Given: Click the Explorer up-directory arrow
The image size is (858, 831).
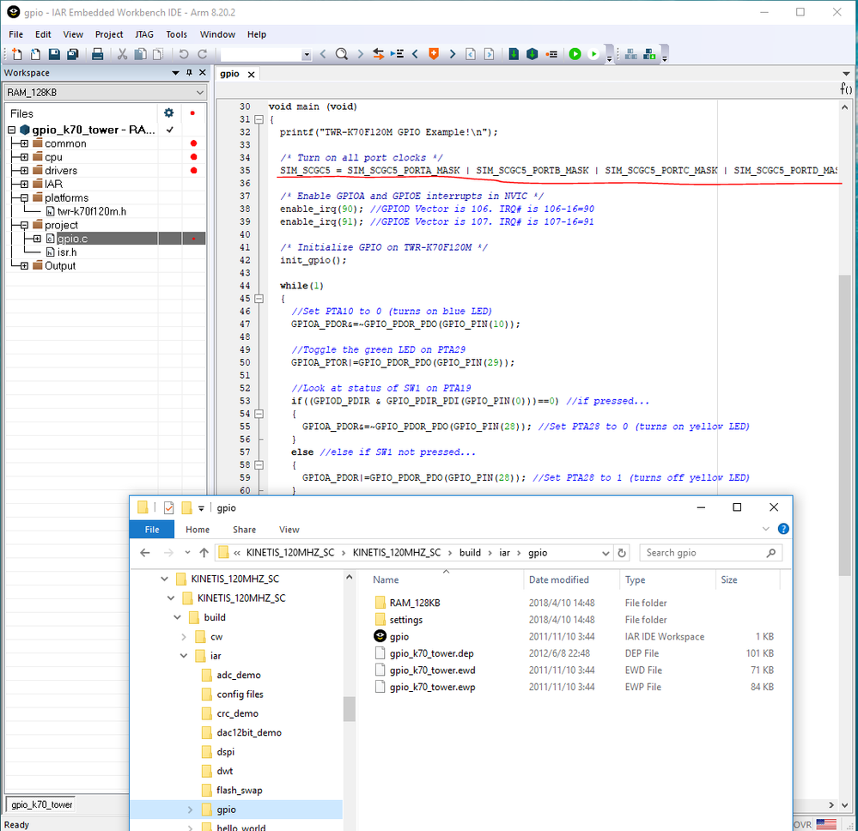Looking at the screenshot, I should pos(204,553).
